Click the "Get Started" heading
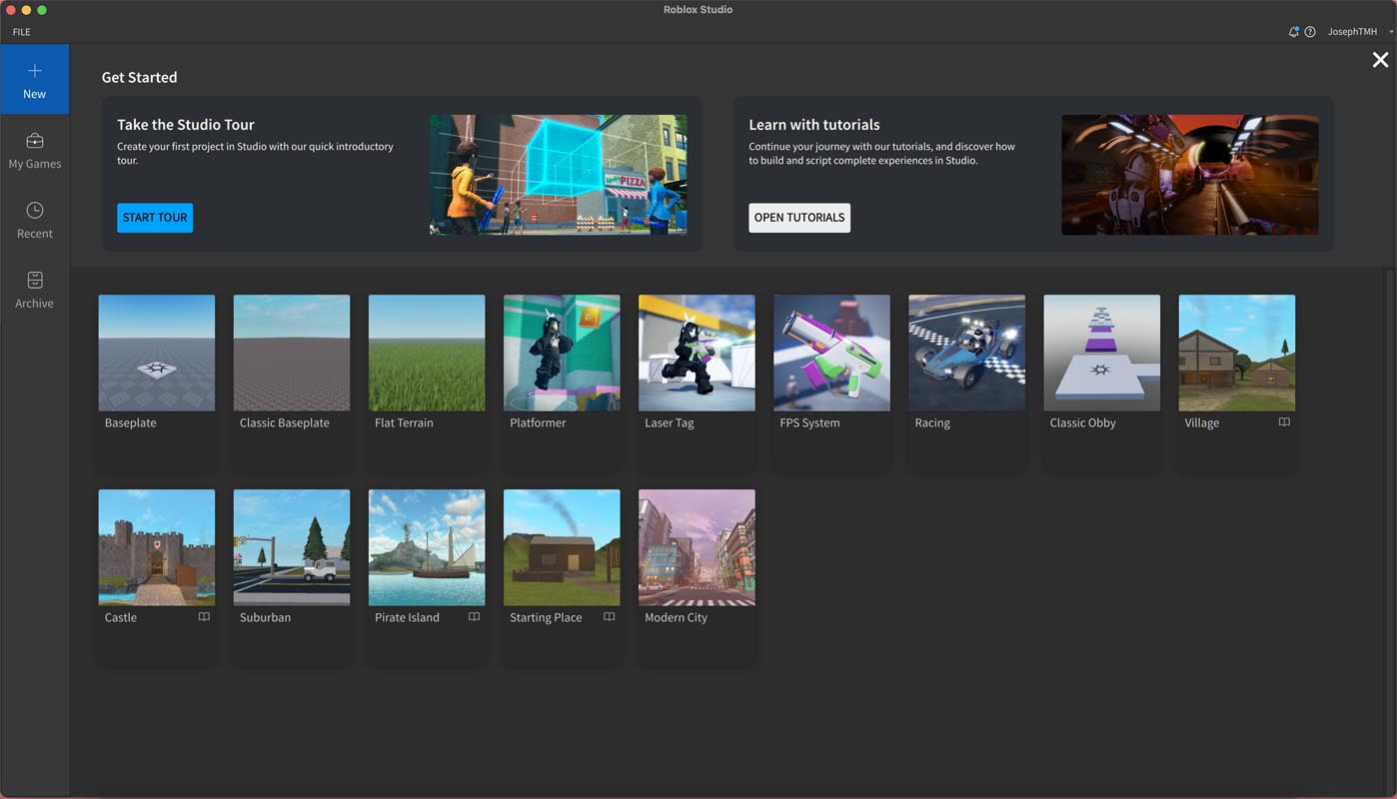The height and width of the screenshot is (799, 1397). 139,77
